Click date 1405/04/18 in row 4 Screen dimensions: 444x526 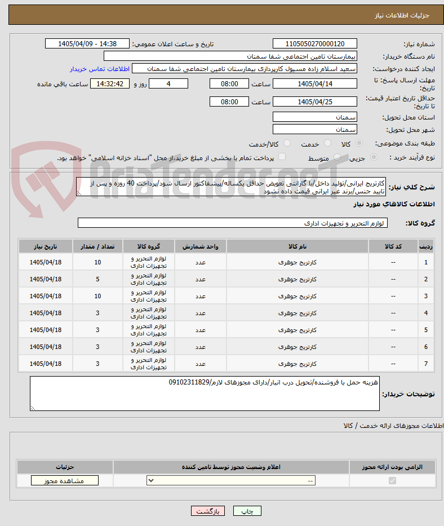point(46,313)
